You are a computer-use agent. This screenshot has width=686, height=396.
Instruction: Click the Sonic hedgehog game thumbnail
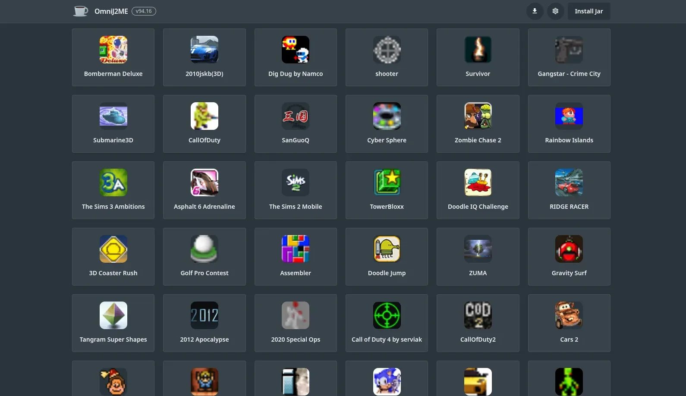(x=387, y=382)
